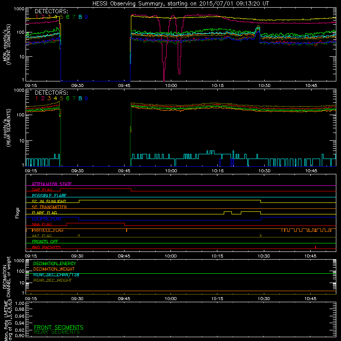The width and height of the screenshot is (341, 341).
Task: Click counts/s (REAR SEGMENTS) axis title
Action: coord(7,128)
